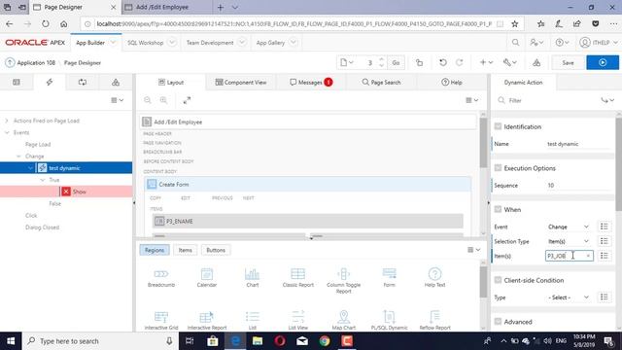This screenshot has height=350, width=622.
Task: Select Chart region from gallery
Action: pos(253,277)
